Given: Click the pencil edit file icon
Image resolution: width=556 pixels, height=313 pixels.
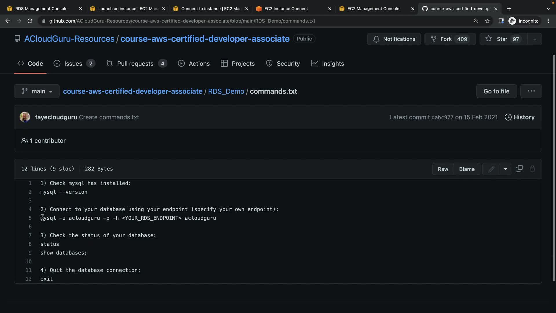Looking at the screenshot, I should click(491, 169).
